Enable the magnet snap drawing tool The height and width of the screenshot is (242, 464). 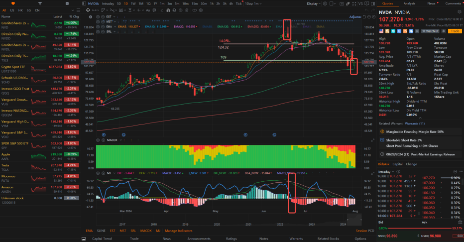click(x=168, y=10)
